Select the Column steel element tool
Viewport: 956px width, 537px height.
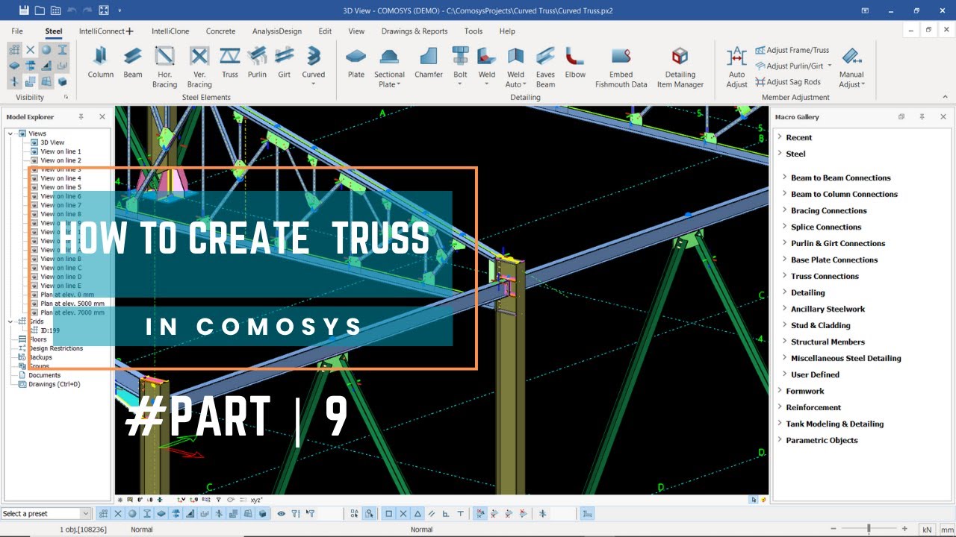[100, 62]
